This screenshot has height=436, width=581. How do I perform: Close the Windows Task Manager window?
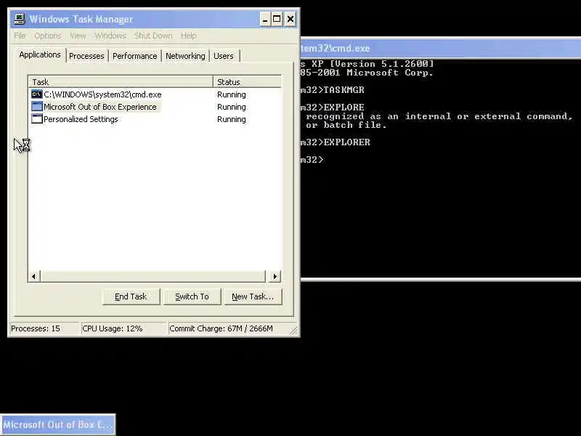click(290, 20)
